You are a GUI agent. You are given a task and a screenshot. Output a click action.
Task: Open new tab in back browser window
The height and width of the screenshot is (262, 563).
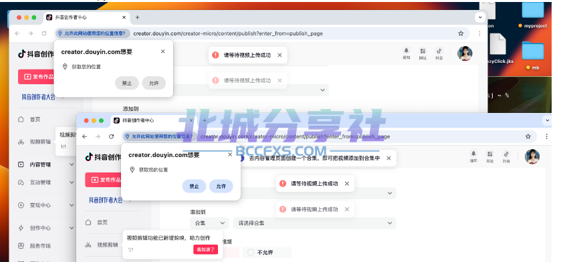[x=137, y=17]
